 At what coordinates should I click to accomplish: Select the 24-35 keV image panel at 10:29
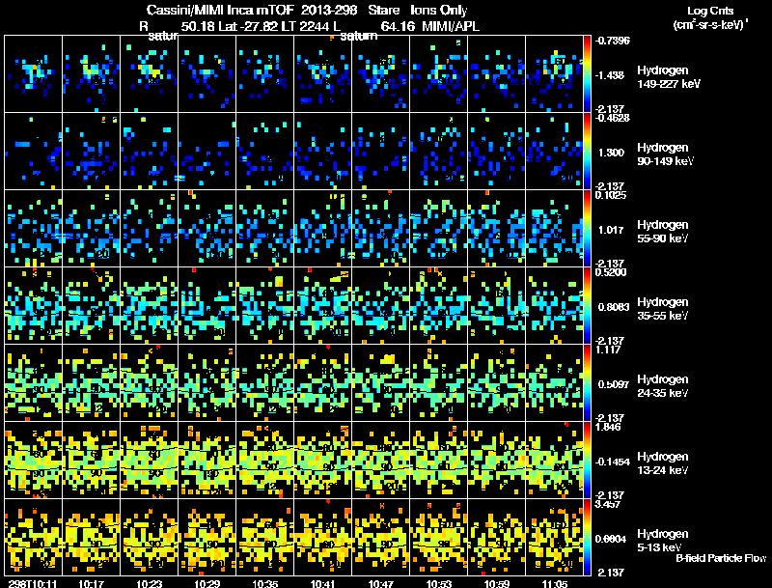[207, 382]
